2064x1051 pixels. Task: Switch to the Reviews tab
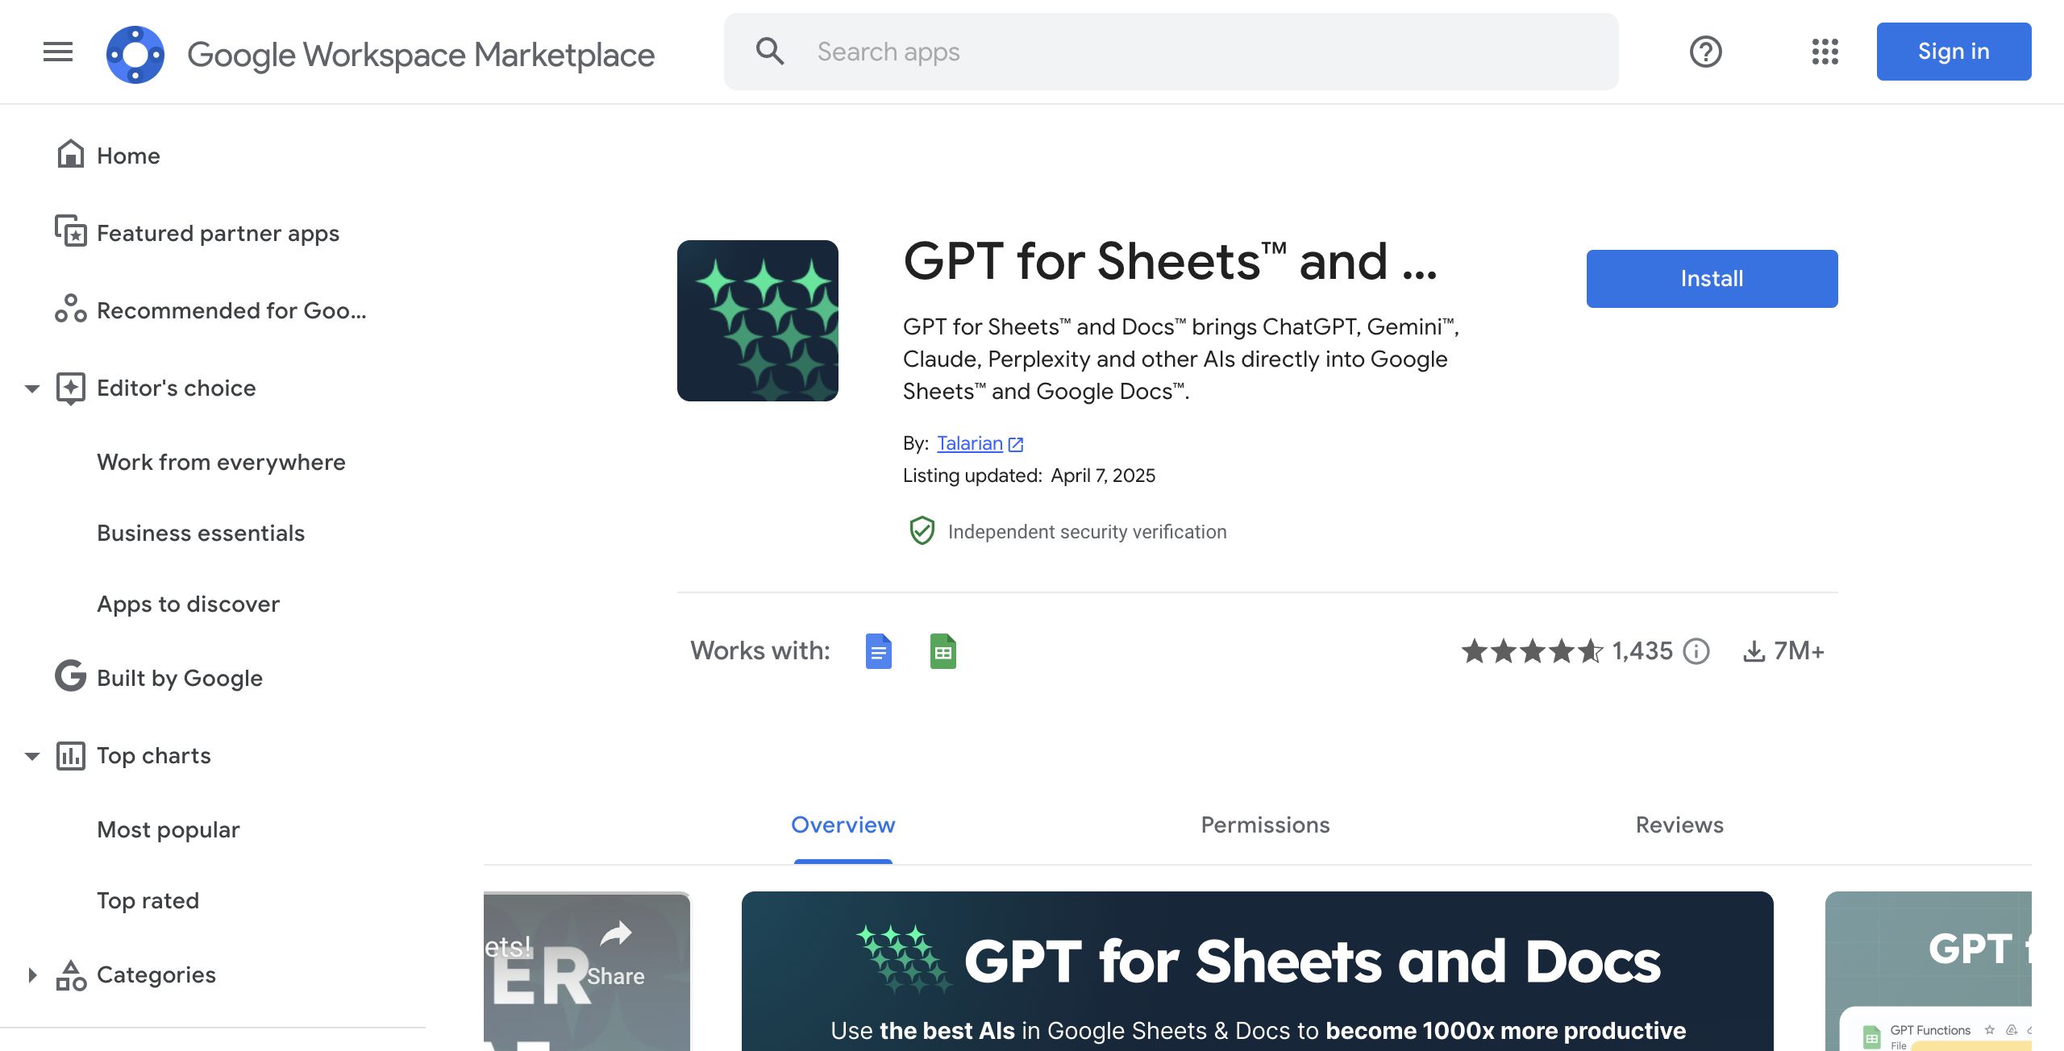(x=1679, y=825)
